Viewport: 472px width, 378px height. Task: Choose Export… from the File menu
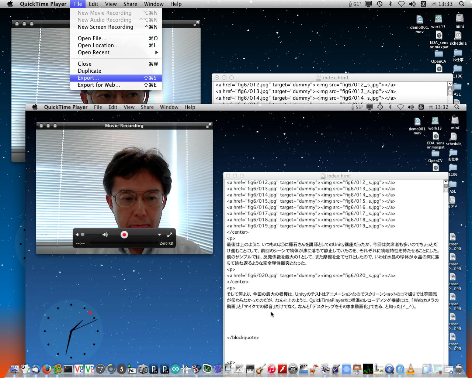88,78
